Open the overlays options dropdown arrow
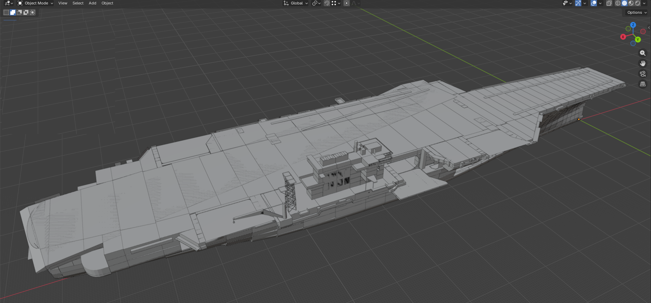 point(600,3)
